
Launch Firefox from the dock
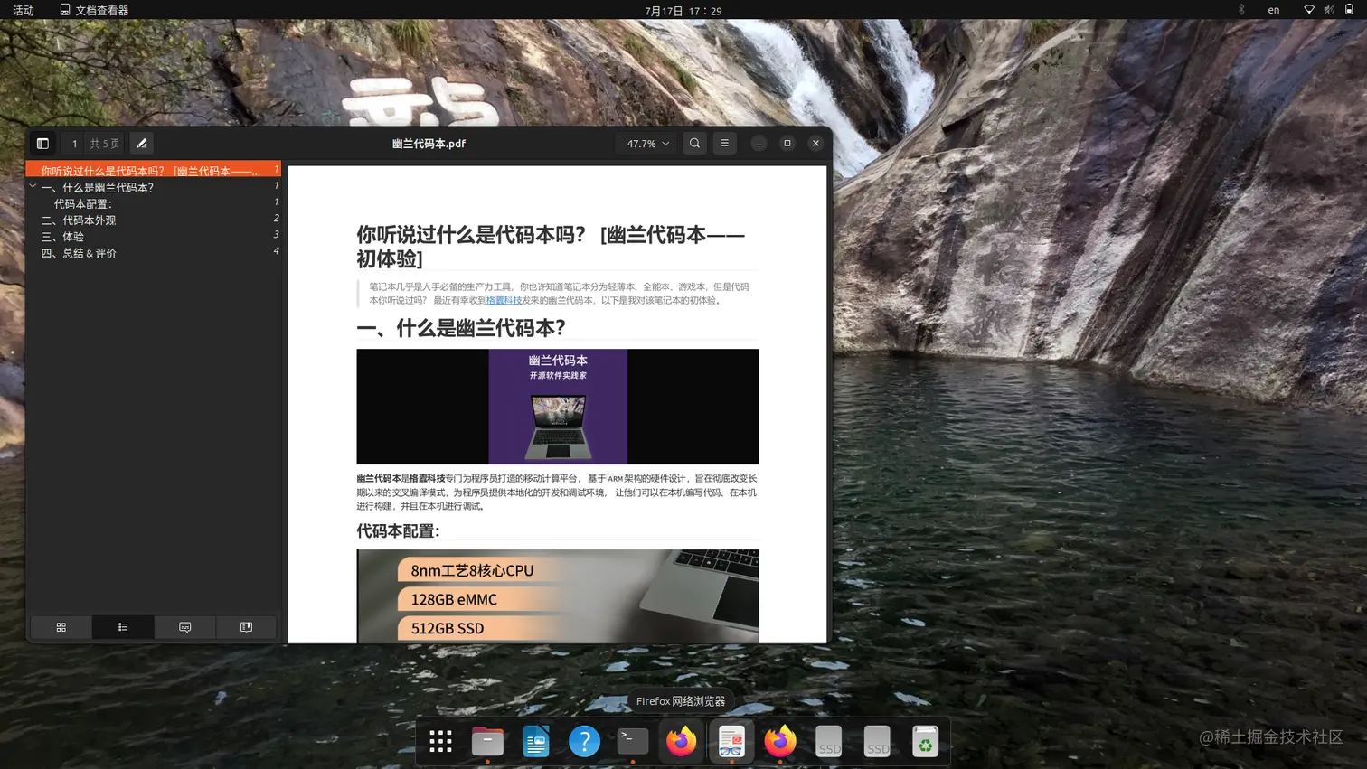[680, 740]
